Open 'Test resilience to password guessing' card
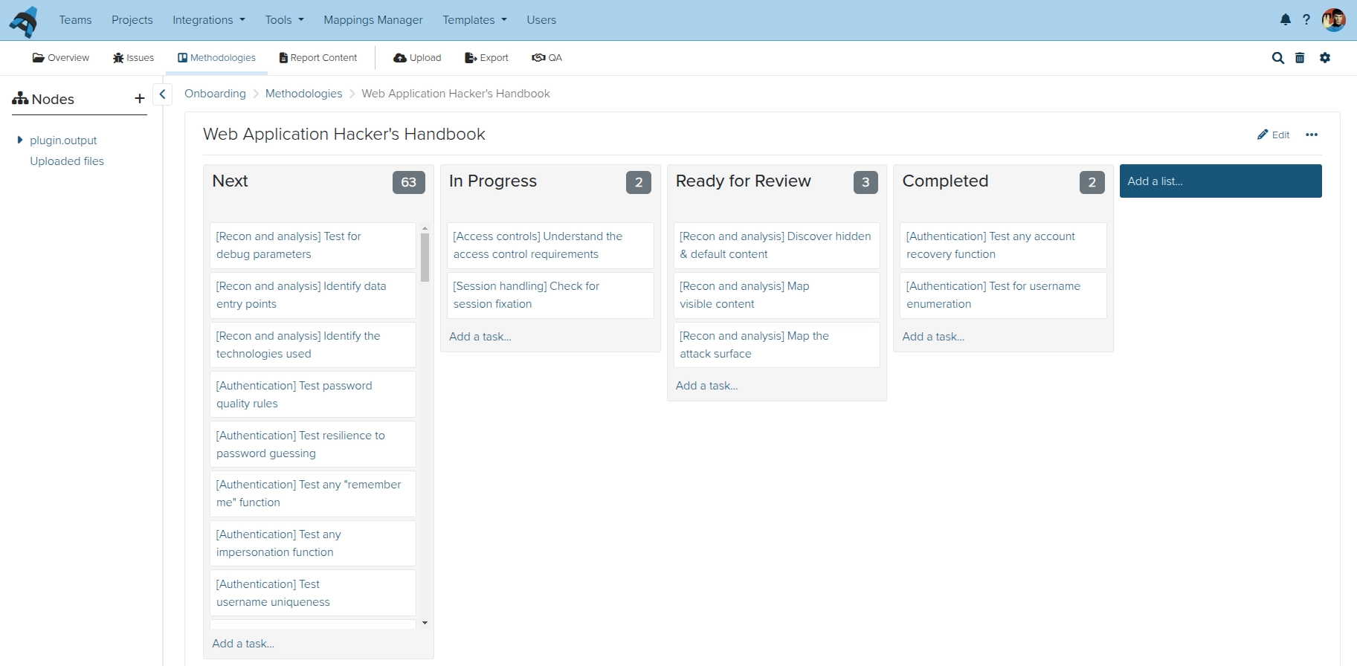Viewport: 1357px width, 666px height. pyautogui.click(x=313, y=444)
